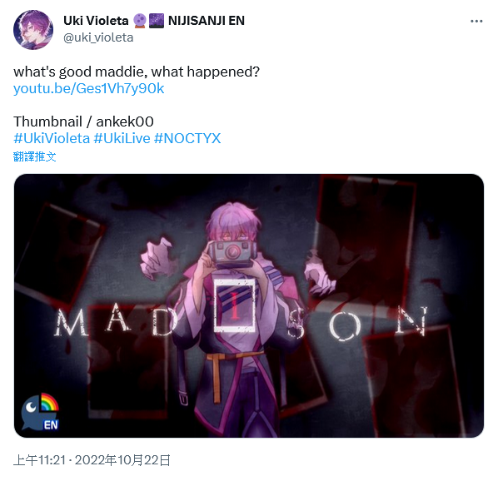Screen dimensions: 498x481
Task: Click the ghostly hand left of the character
Action: tap(157, 257)
